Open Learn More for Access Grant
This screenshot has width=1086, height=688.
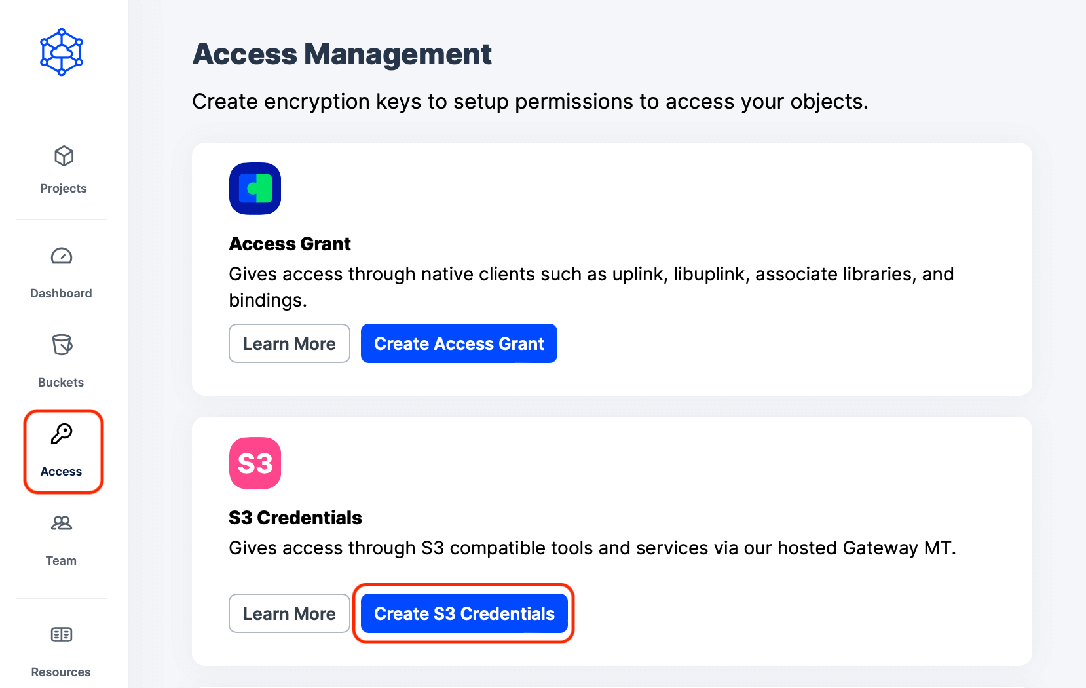tap(289, 343)
